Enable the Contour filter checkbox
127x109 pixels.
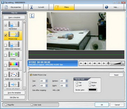click(6, 55)
